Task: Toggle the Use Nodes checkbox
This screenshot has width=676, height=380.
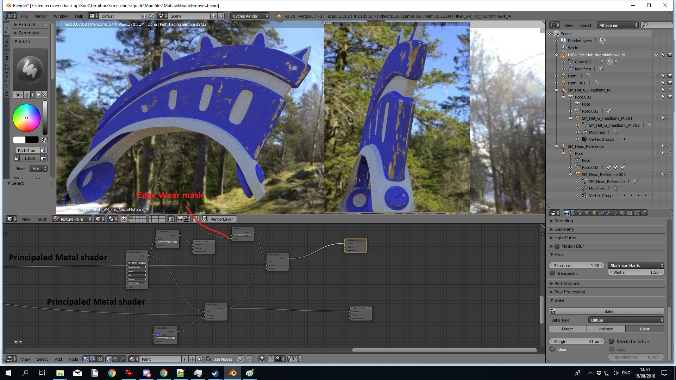Action: 208,359
